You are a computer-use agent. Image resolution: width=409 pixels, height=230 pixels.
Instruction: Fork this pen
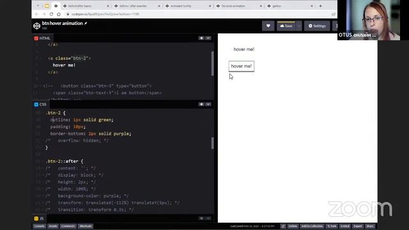(332, 226)
